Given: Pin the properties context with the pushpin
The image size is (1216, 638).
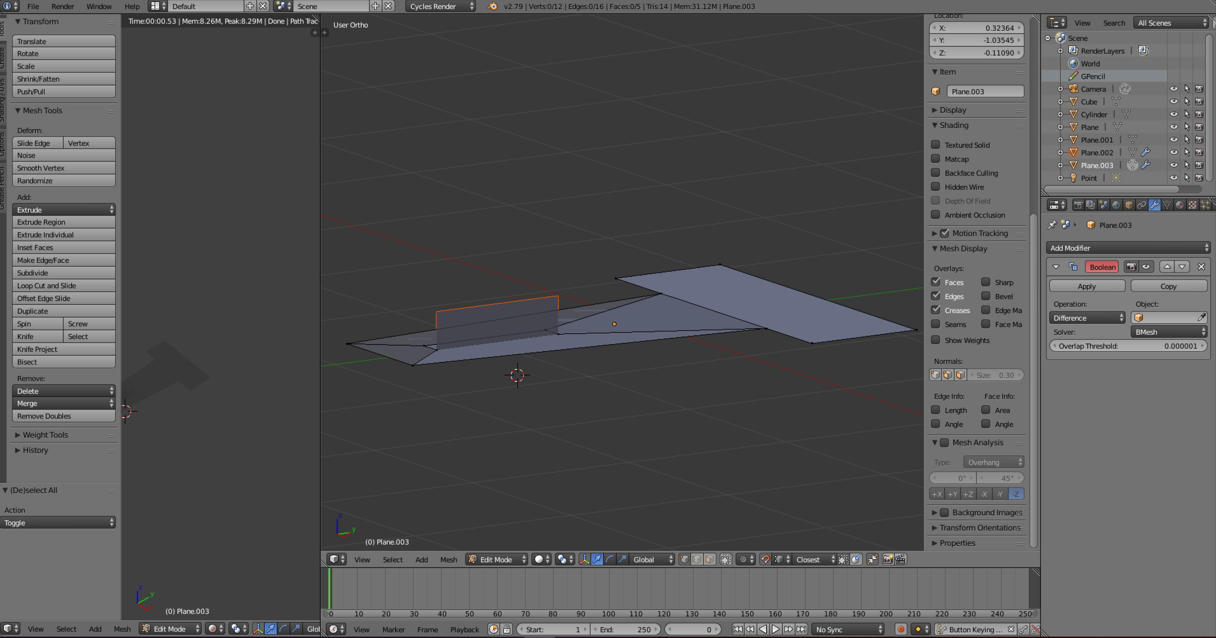Looking at the screenshot, I should [x=1052, y=225].
